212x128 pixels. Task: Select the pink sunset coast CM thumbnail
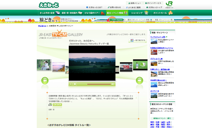coord(59,67)
